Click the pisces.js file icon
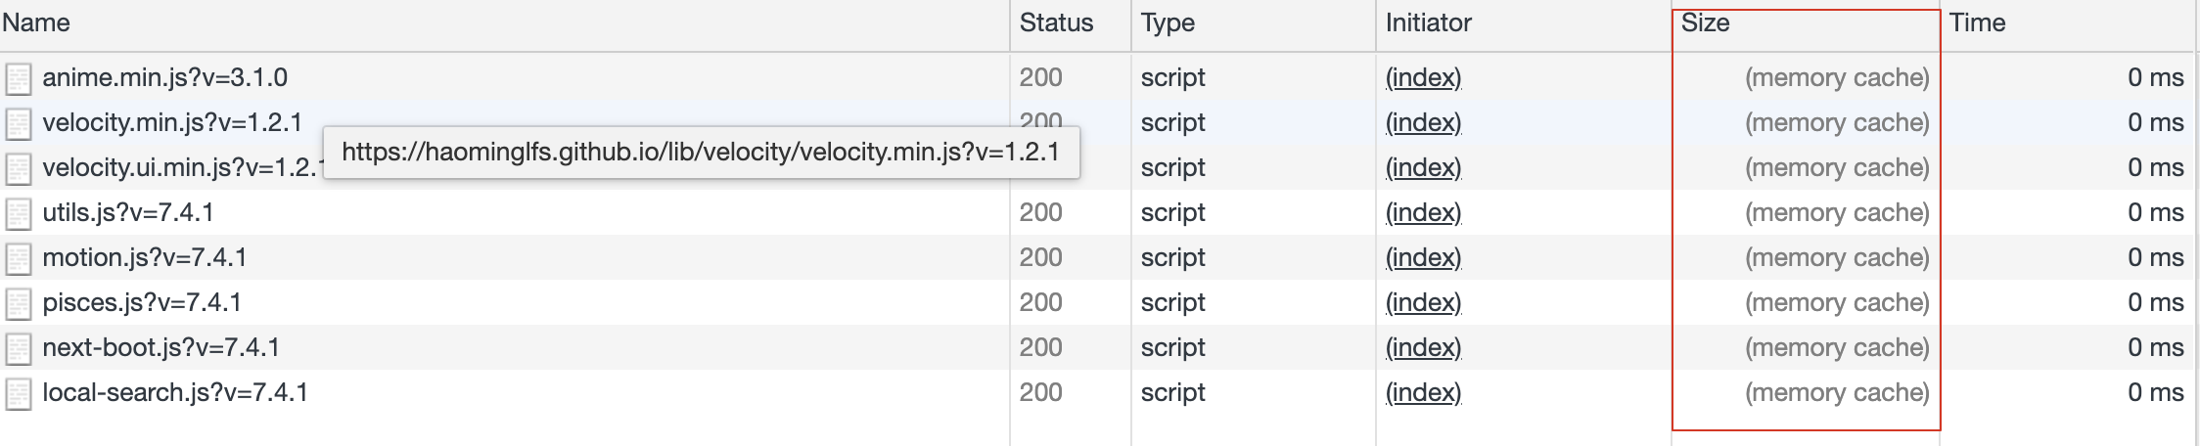 19,303
